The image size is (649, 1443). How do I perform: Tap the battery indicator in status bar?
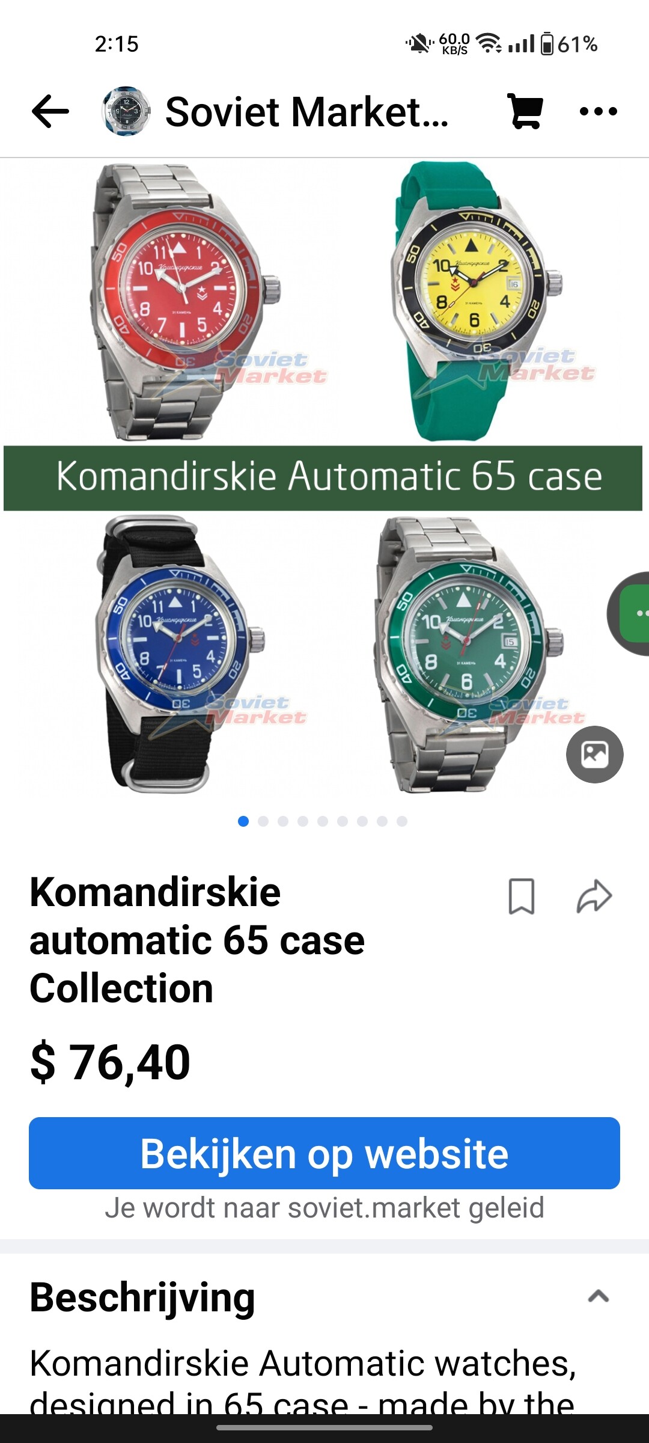pyautogui.click(x=547, y=44)
